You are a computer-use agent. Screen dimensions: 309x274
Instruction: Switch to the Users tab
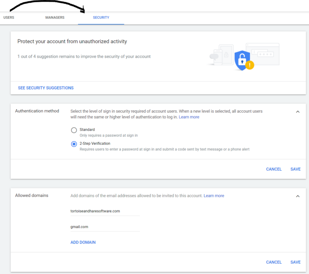coord(9,18)
